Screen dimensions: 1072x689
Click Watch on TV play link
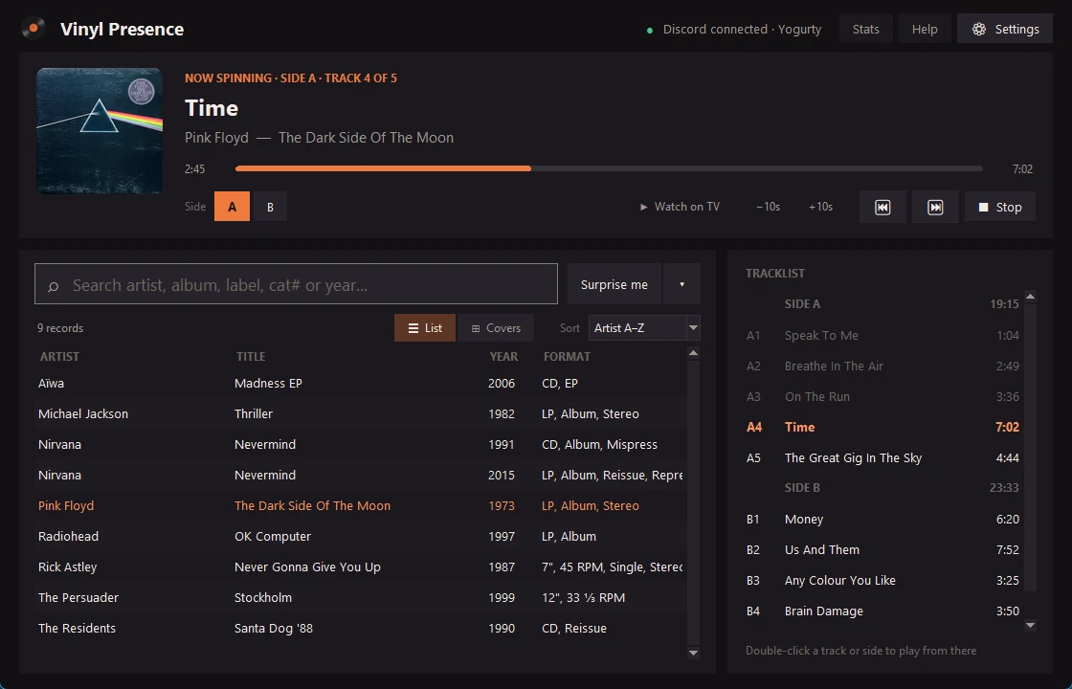coord(680,207)
